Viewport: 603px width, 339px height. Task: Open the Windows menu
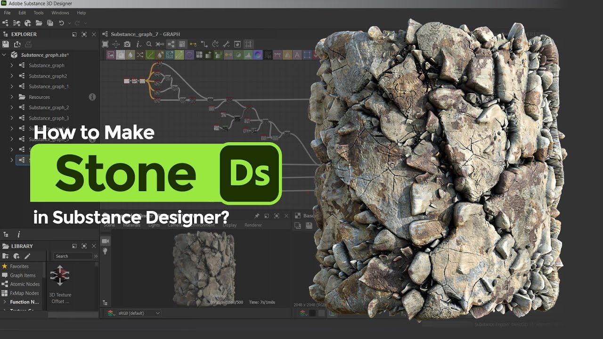tap(60, 13)
